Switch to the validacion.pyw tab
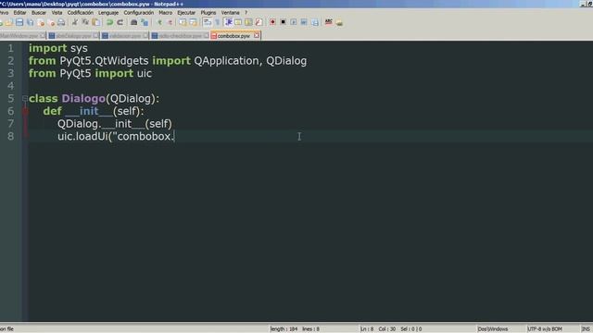Screen dimensions: 593x333 125,36
